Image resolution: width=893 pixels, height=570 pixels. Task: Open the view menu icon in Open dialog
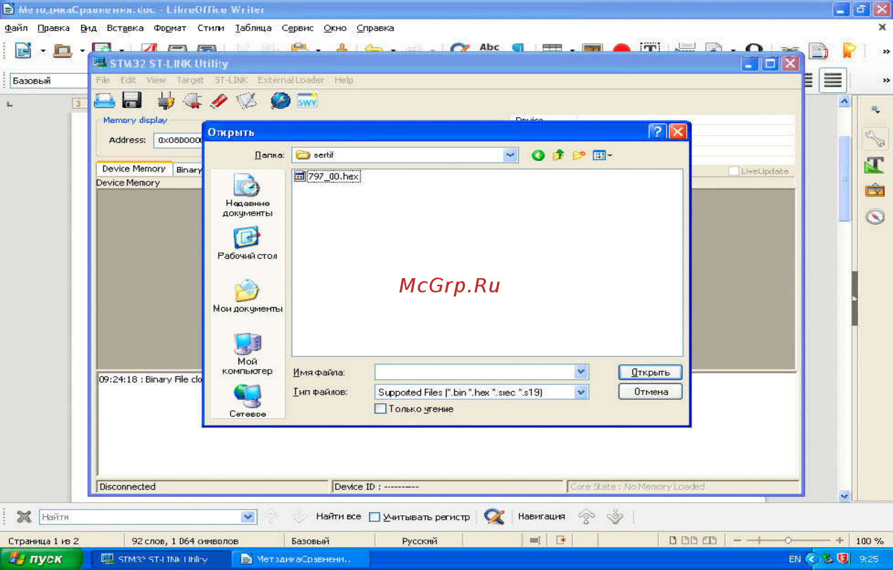602,155
